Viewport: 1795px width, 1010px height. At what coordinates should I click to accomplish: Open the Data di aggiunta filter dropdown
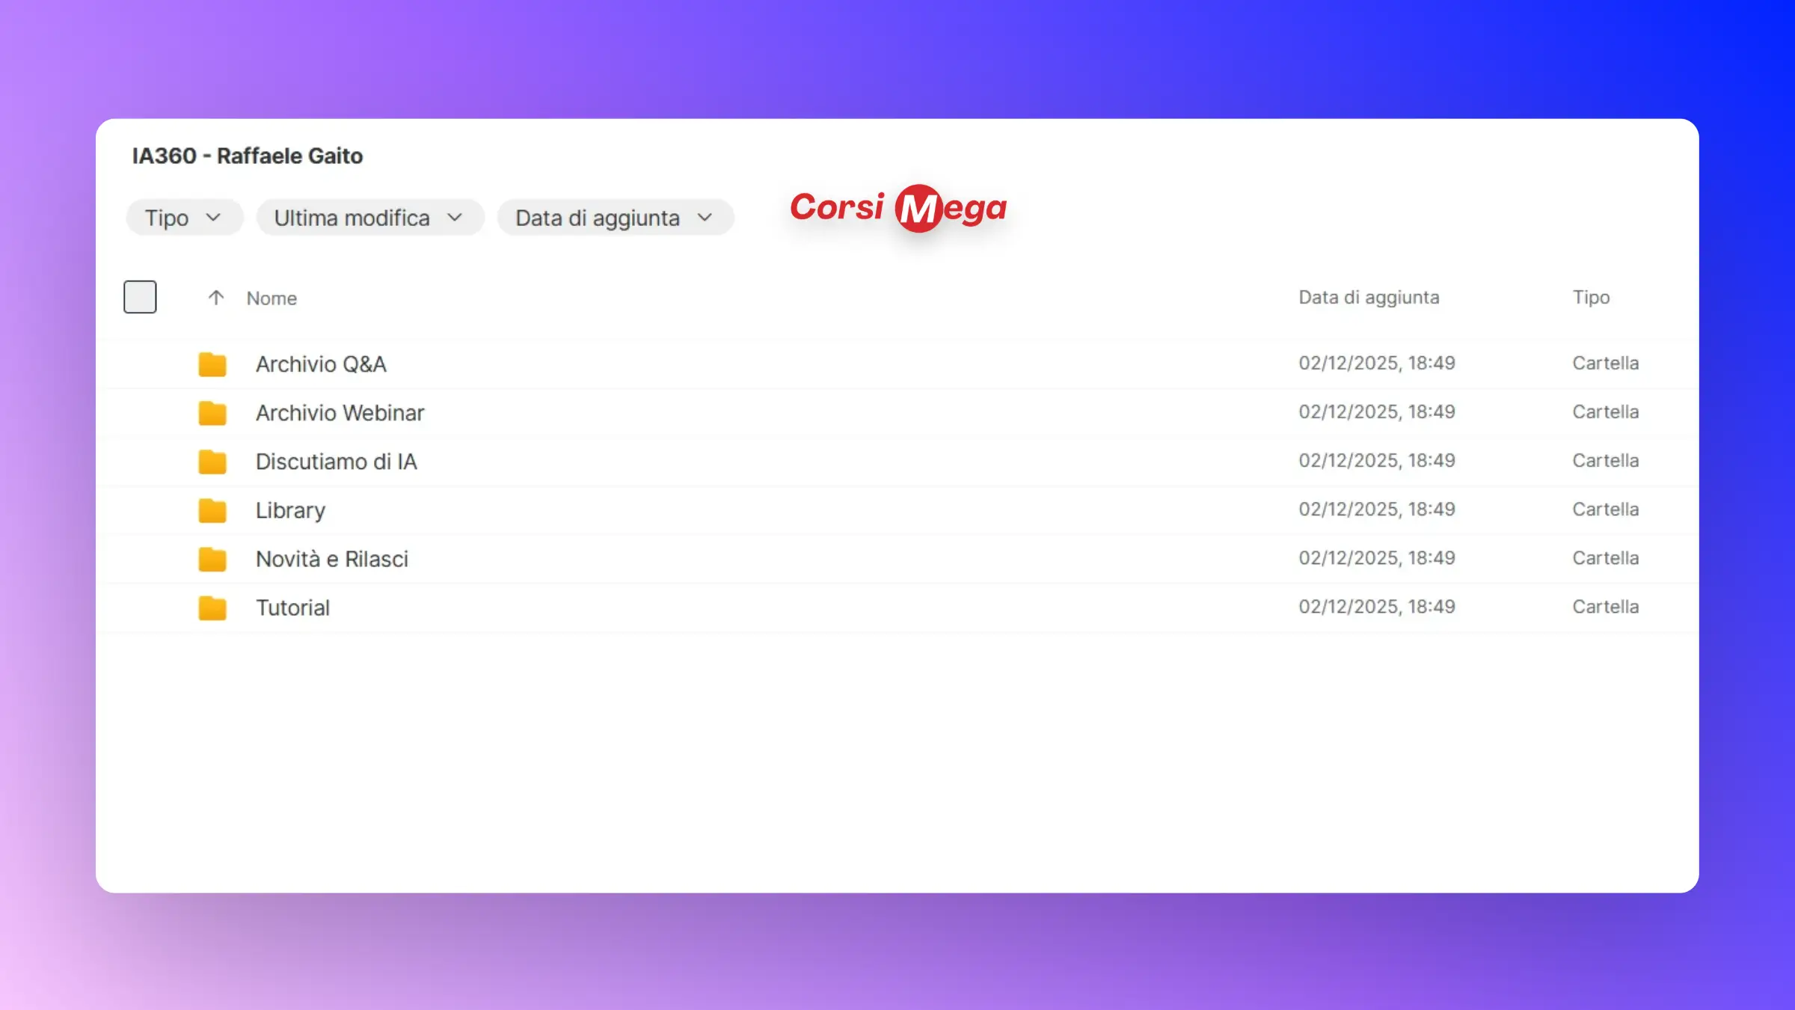coord(615,218)
